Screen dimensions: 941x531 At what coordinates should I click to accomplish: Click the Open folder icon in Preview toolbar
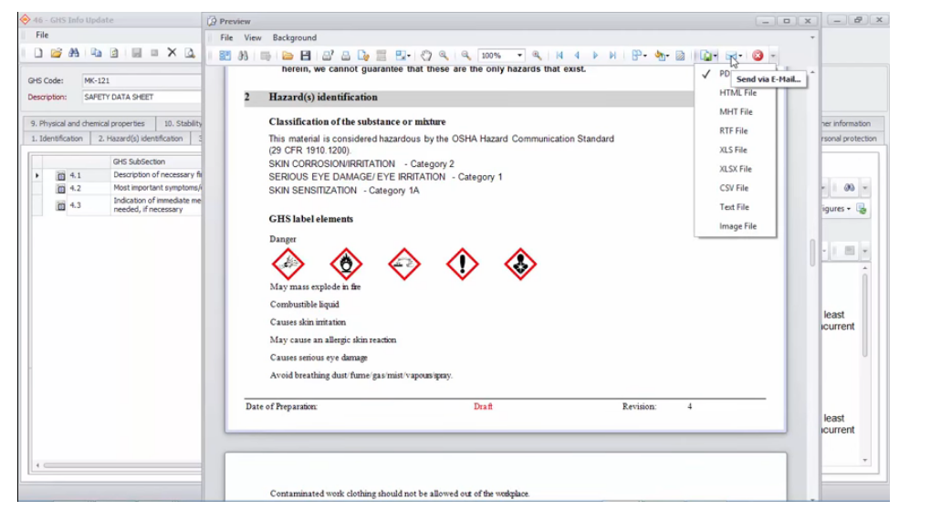point(288,56)
